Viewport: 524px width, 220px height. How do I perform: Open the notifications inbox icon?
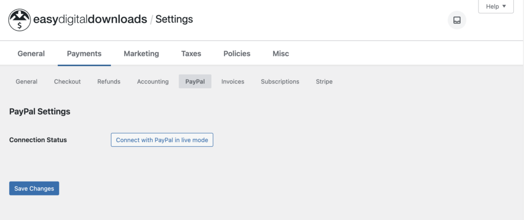[x=457, y=20]
